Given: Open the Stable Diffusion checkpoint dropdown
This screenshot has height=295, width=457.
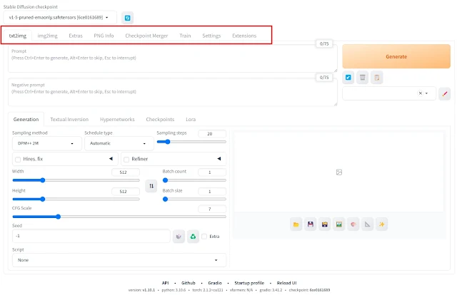Looking at the screenshot, I should 60,17.
